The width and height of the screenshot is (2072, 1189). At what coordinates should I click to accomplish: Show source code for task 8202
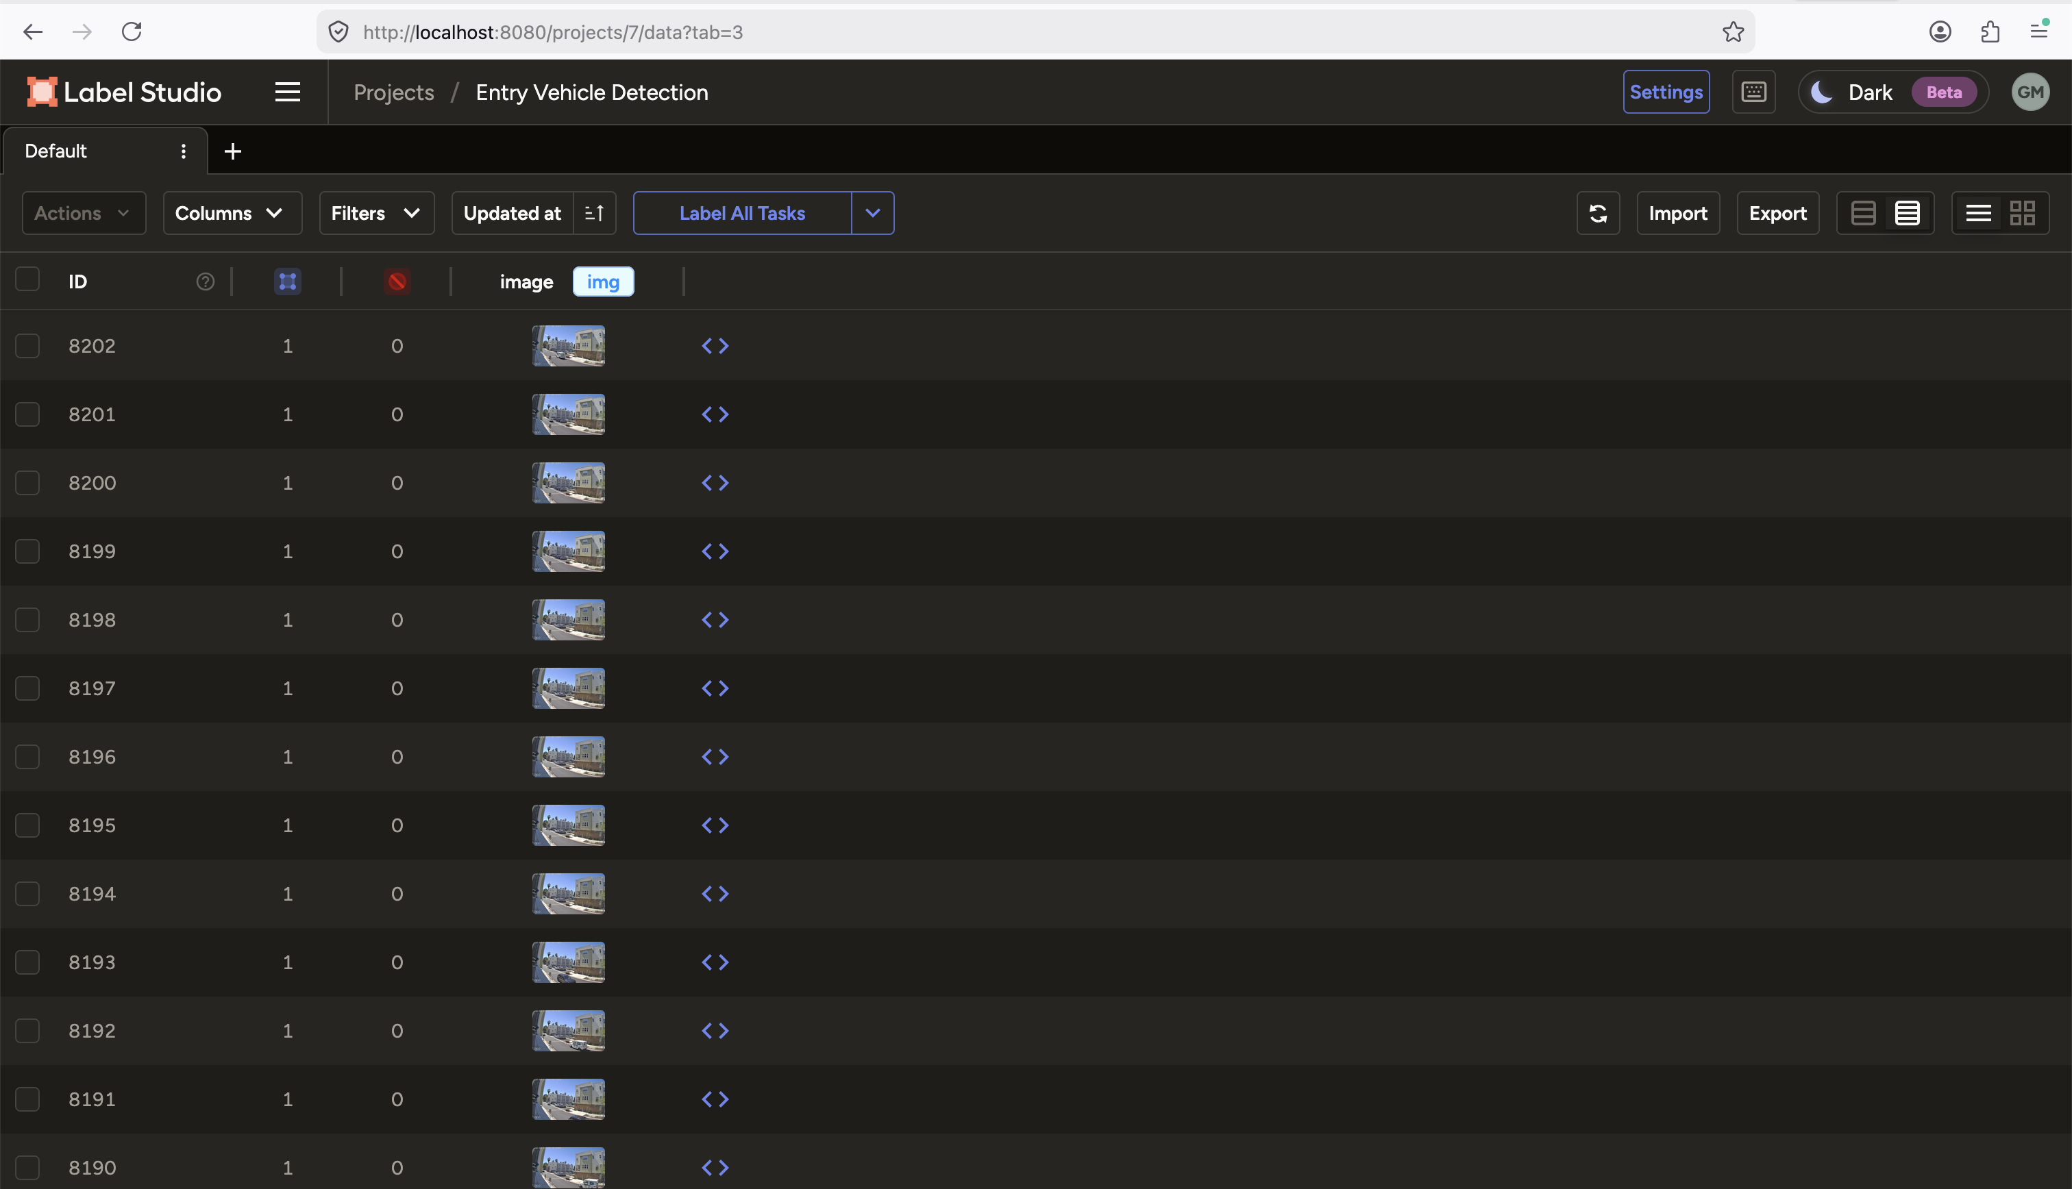(x=715, y=345)
